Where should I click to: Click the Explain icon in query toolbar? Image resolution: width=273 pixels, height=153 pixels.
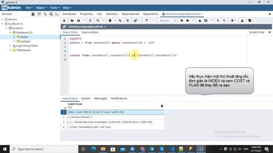pos(200,20)
